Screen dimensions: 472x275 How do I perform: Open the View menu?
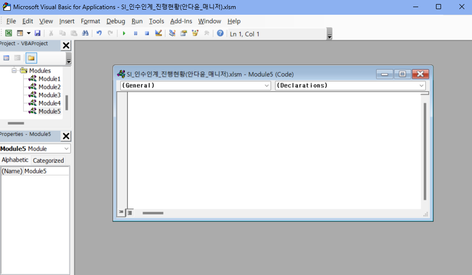tap(46, 21)
